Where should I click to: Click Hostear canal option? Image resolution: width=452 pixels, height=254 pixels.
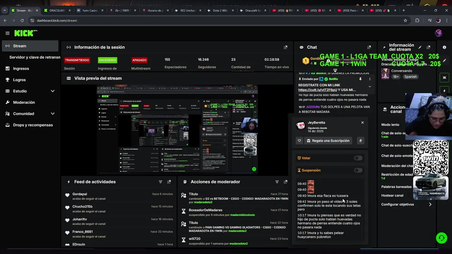(x=392, y=195)
